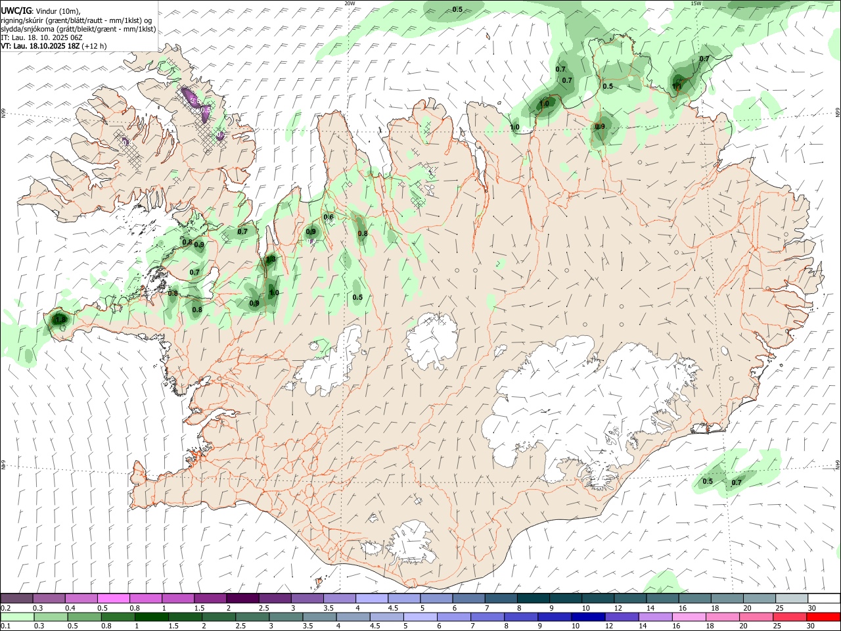Click the 0.5 value at the top map edge

(x=457, y=9)
